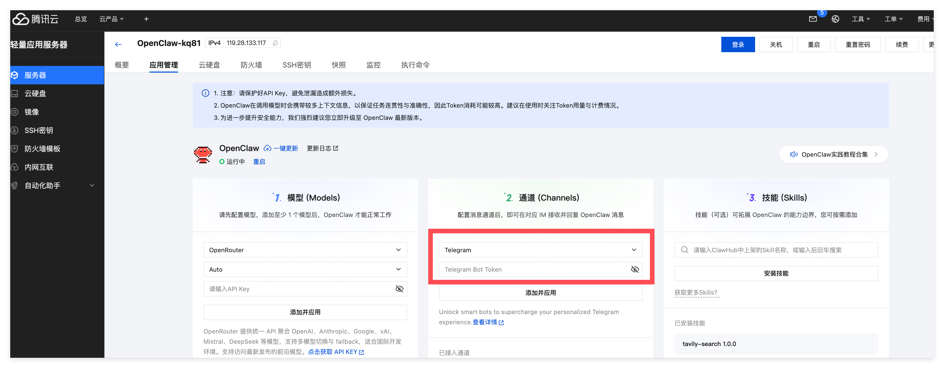Copy the IPv4 address with copy icon
944x368 pixels.
[x=275, y=43]
